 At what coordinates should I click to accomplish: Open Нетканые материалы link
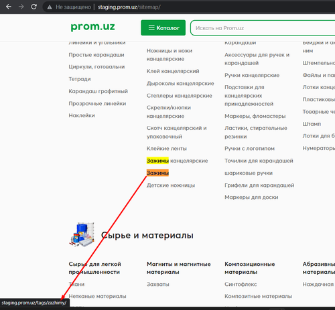pos(97,297)
